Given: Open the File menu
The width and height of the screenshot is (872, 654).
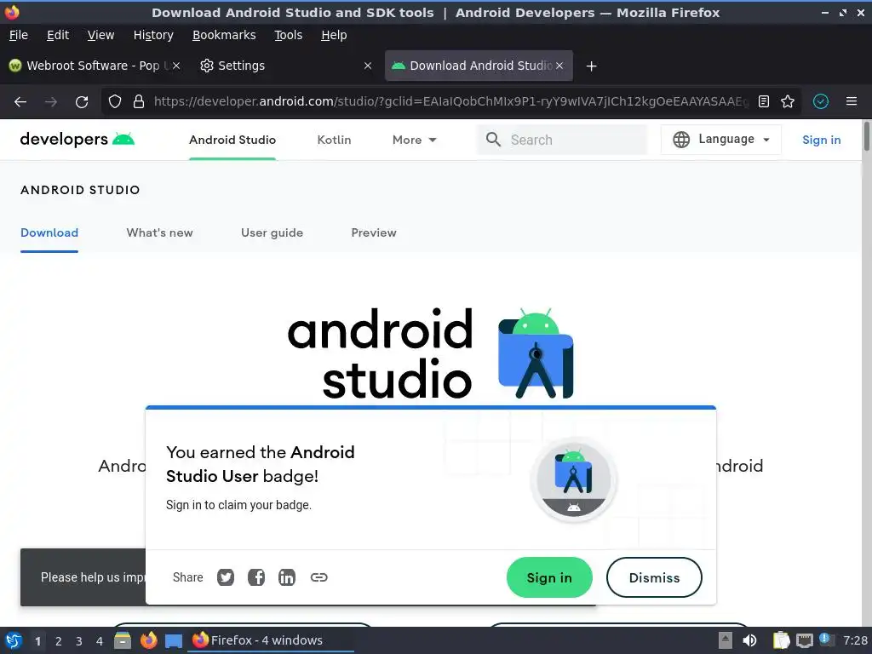Looking at the screenshot, I should (x=19, y=35).
